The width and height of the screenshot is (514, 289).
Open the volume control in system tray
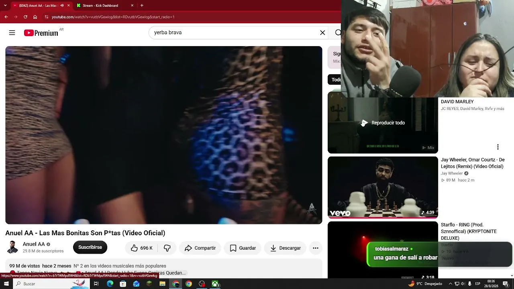(463, 284)
